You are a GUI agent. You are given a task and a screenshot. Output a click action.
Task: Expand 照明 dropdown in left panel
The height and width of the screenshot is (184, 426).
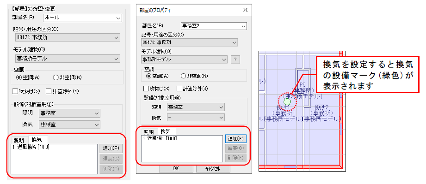pos(69,113)
